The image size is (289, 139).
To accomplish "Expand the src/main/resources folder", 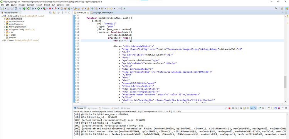I will point(5,21).
